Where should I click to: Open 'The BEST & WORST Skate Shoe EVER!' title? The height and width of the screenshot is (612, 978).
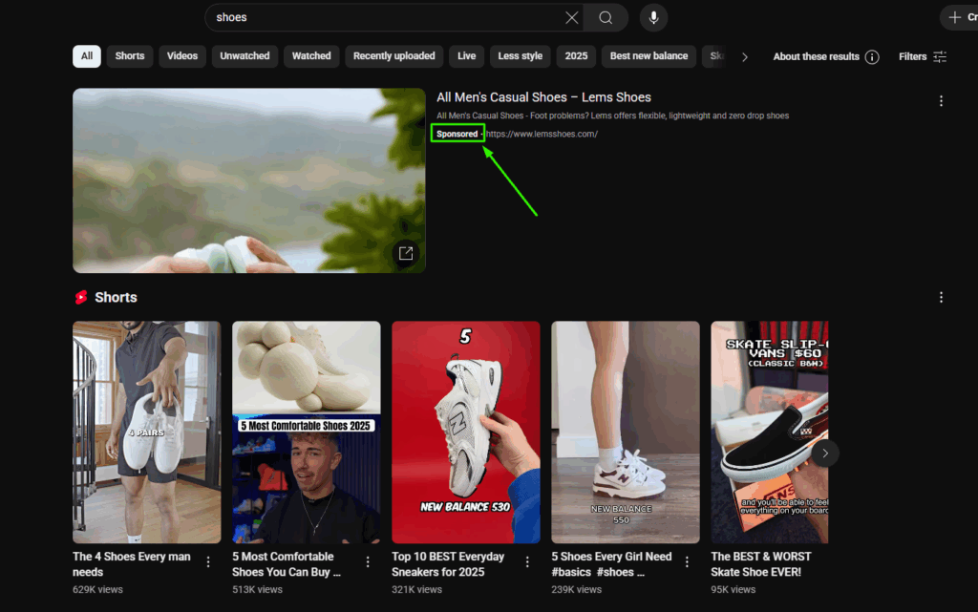pos(761,564)
